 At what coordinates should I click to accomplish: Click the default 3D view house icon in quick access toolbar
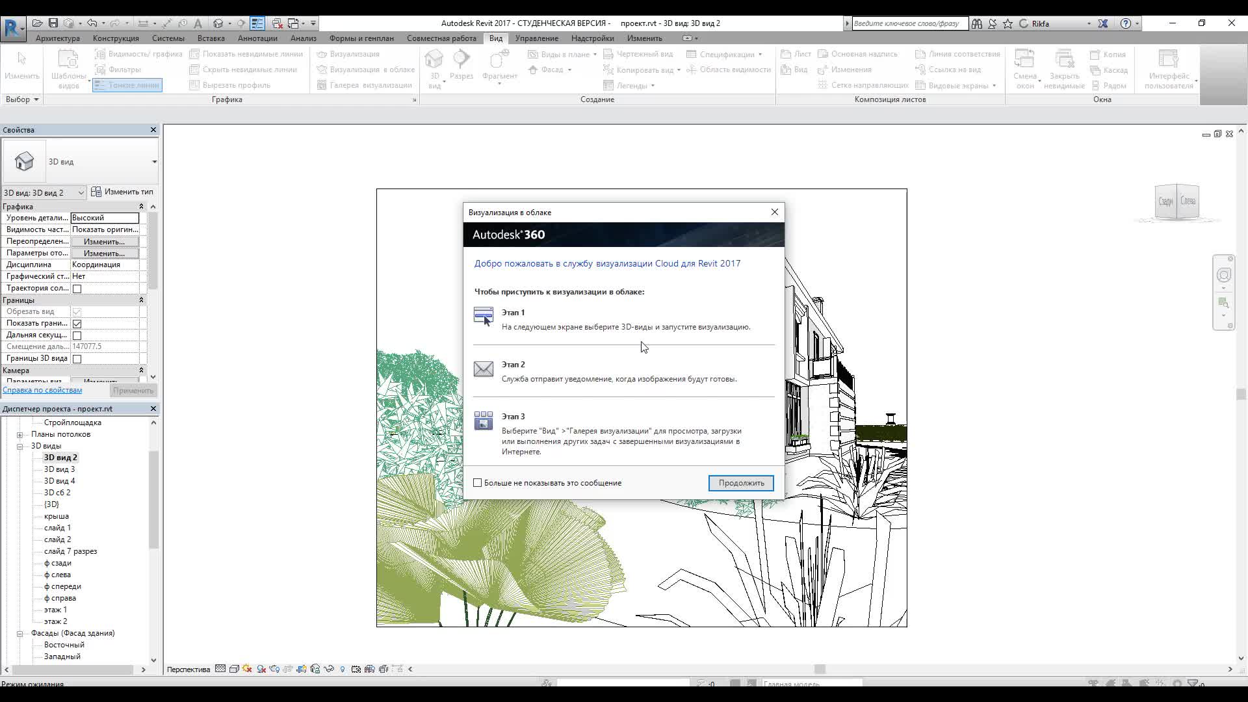(218, 23)
